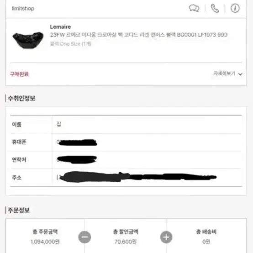
Task: Open the 23FW croissant bag product title
Action: point(139,35)
